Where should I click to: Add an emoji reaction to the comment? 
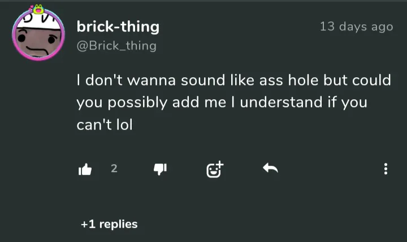pyautogui.click(x=215, y=169)
